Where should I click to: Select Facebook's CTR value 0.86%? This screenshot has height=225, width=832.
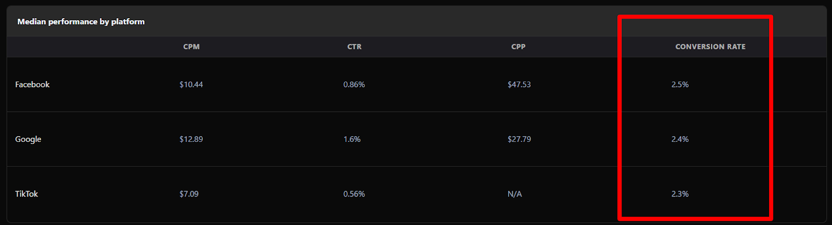click(354, 85)
